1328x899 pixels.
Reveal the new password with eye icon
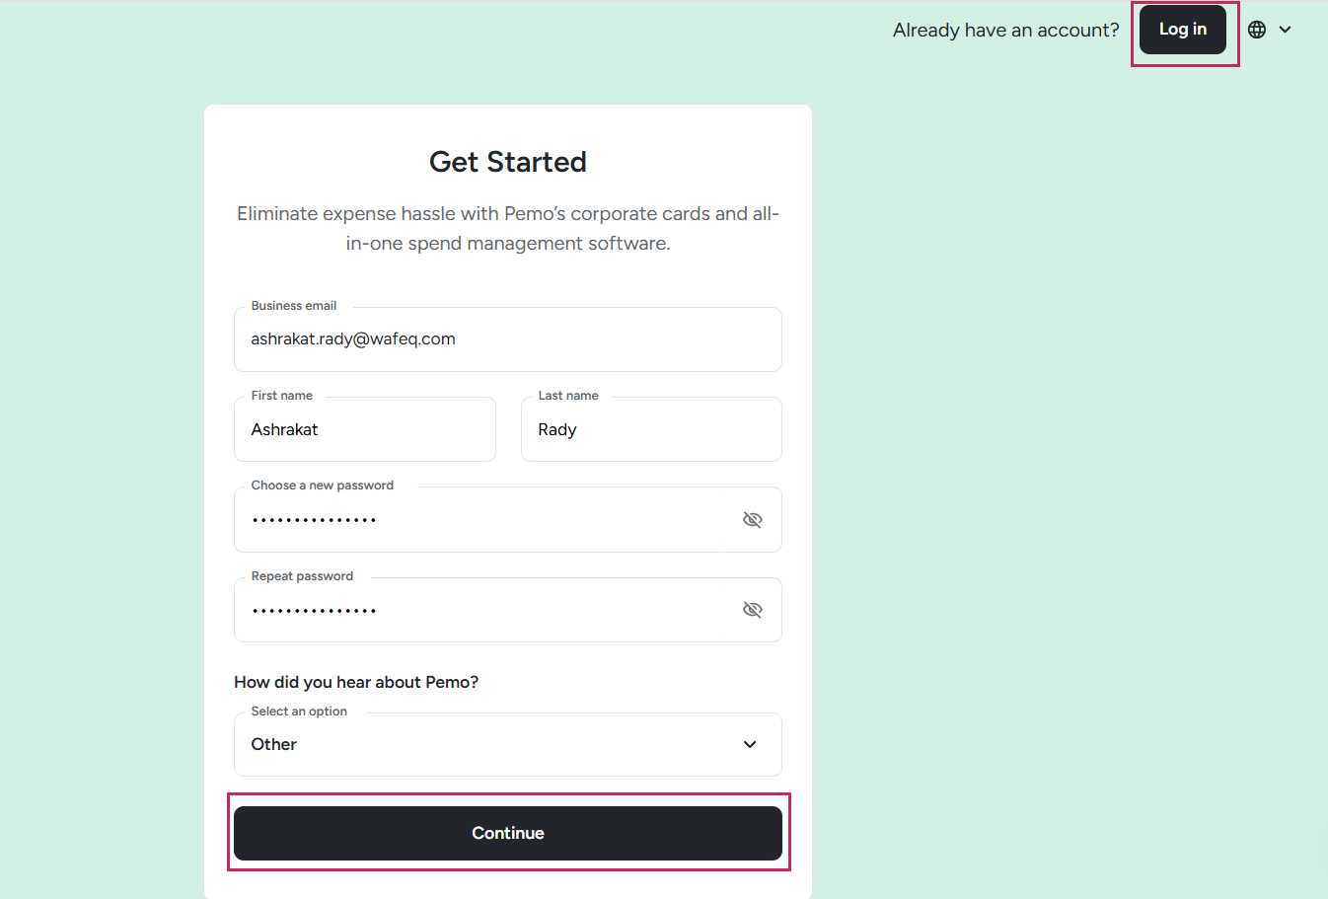point(752,520)
